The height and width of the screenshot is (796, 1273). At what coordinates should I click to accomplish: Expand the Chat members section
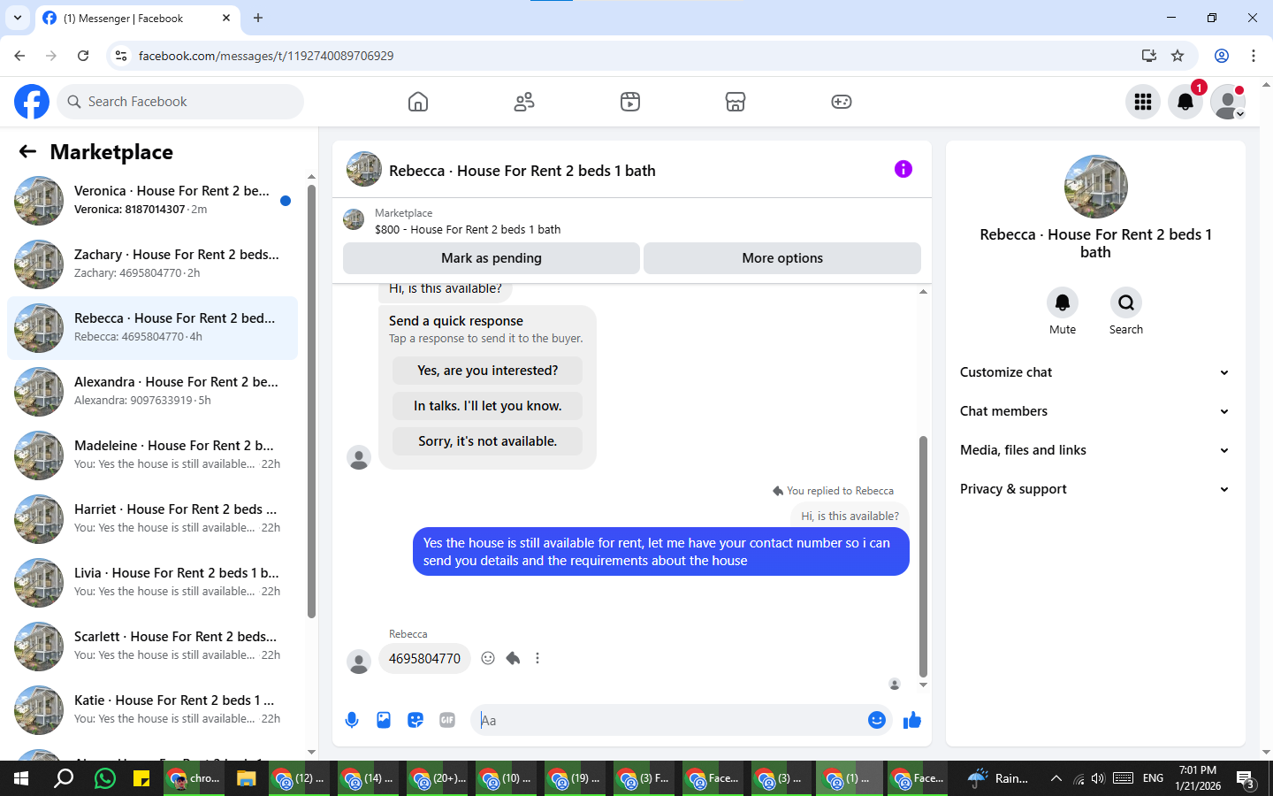pyautogui.click(x=1094, y=411)
